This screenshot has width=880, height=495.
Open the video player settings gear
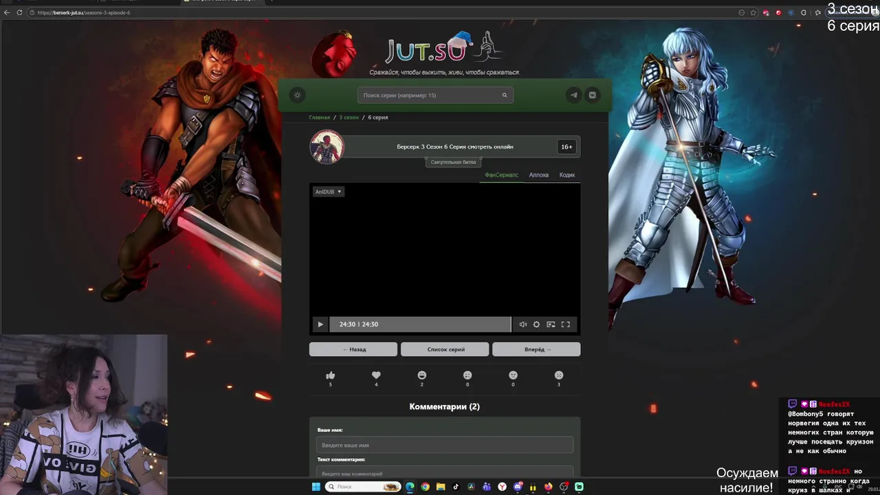click(536, 324)
